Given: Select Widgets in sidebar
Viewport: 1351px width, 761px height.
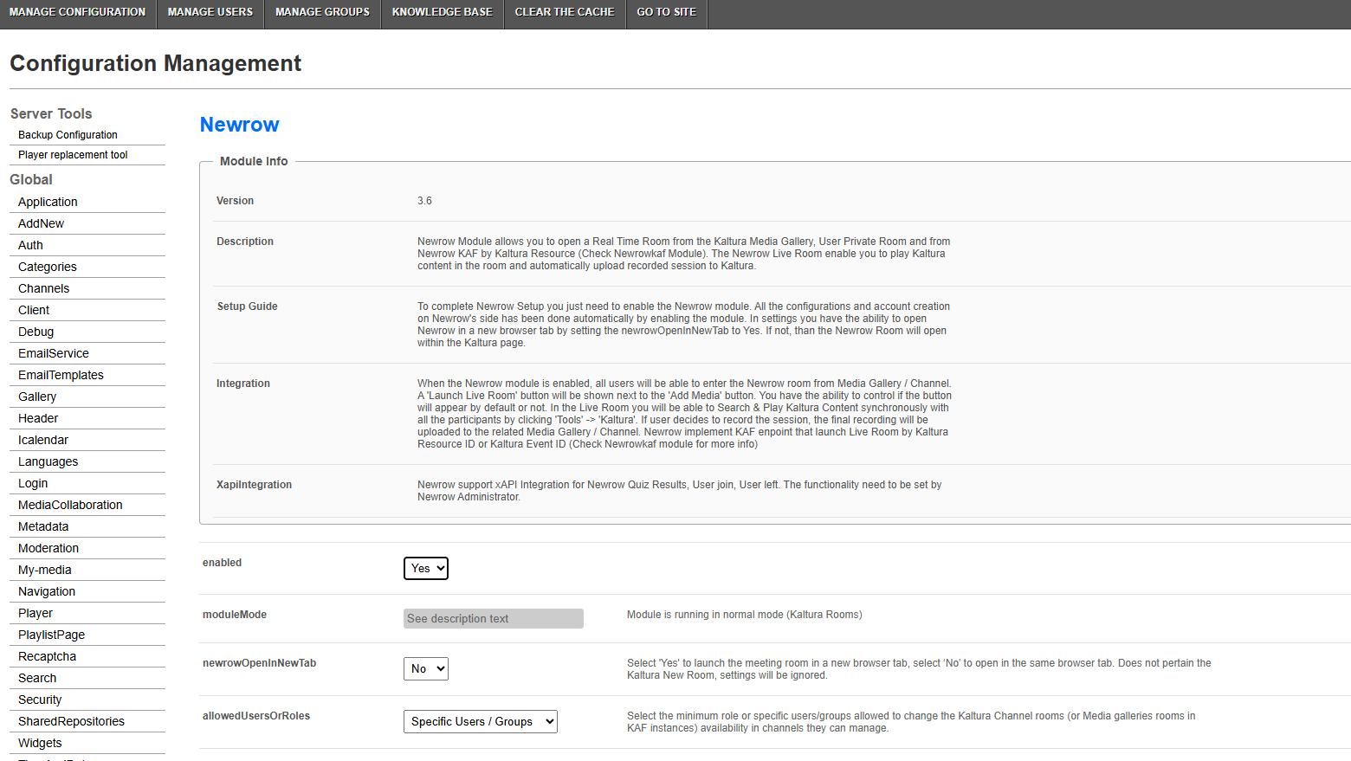Looking at the screenshot, I should click(x=40, y=743).
